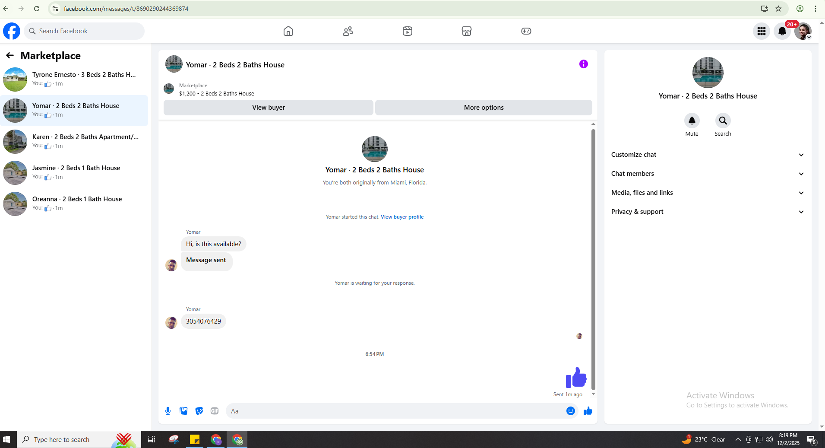Open Chrome three-dot menu
Viewport: 825px width, 448px height.
(816, 9)
